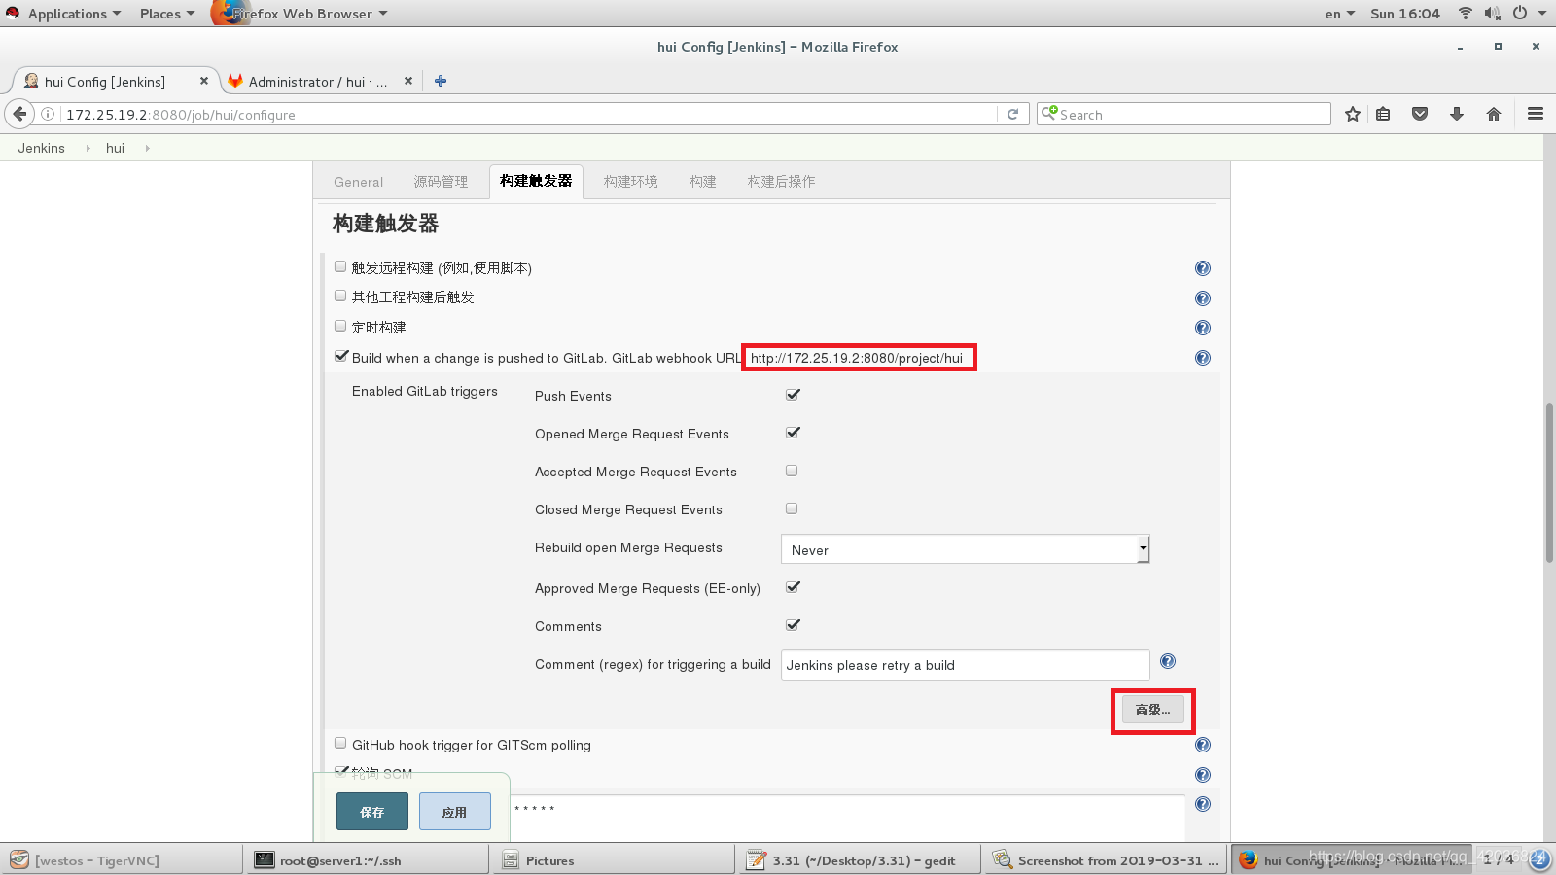Viewport: 1556px width, 875px height.
Task: Enable 触发远程构建 checkbox
Action: point(340,266)
